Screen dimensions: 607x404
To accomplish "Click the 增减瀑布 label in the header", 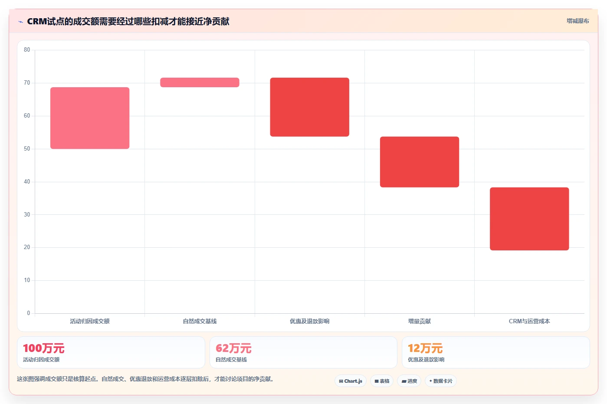I will 577,21.
